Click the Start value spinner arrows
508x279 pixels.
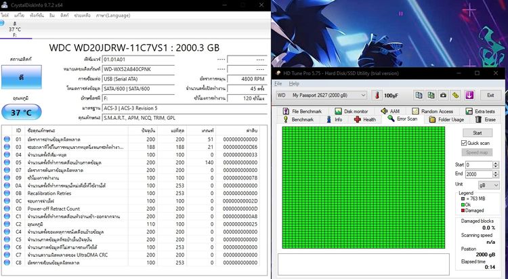pos(495,165)
